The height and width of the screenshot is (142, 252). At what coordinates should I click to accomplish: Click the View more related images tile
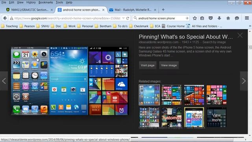click(217, 118)
